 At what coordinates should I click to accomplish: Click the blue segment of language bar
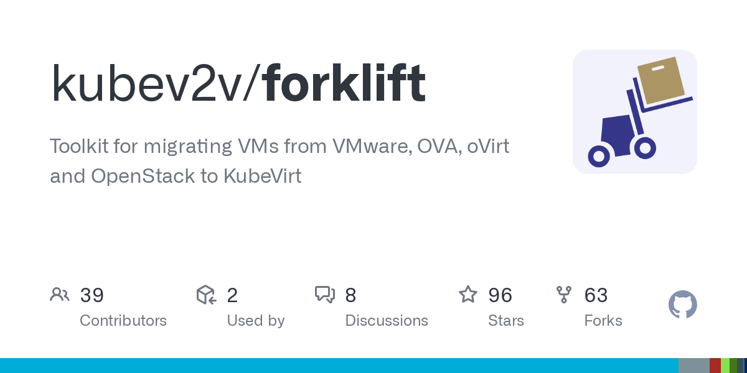[x=339, y=366]
